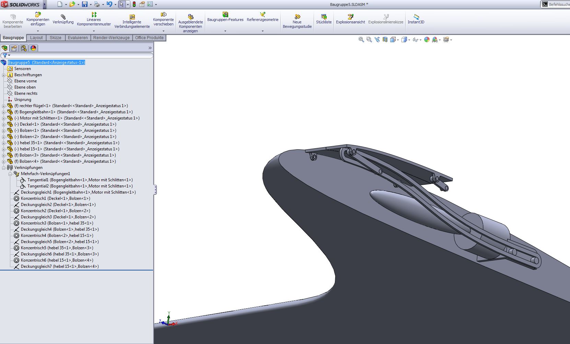Collapse the Verknüpfungen folder
The width and height of the screenshot is (570, 344).
(x=4, y=168)
